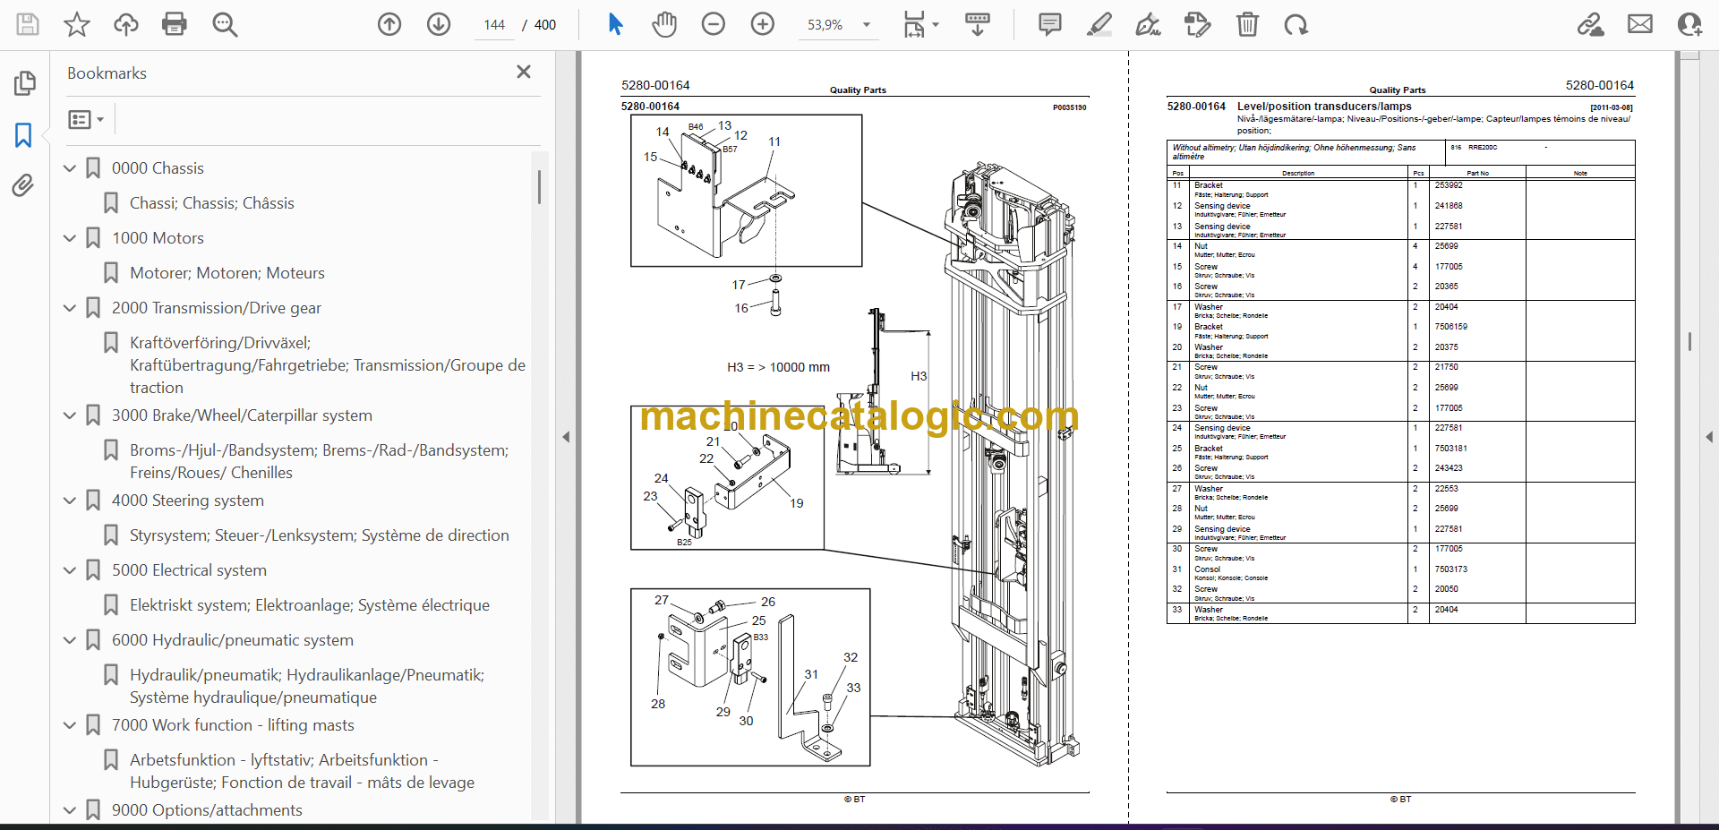The width and height of the screenshot is (1719, 830).
Task: Open the attachments paperclip panel
Action: pos(24,185)
